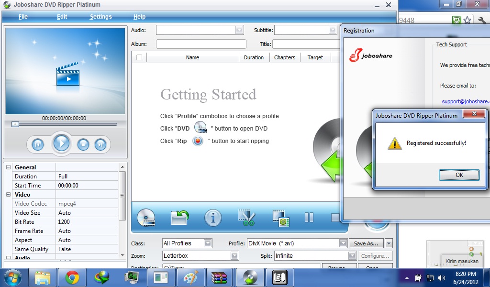Image resolution: width=490 pixels, height=287 pixels.
Task: Open the Class All Profiles dropdown
Action: (x=208, y=243)
